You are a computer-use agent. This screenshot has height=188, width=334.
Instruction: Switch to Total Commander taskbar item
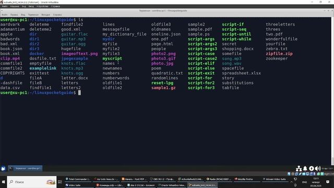coord(78,179)
